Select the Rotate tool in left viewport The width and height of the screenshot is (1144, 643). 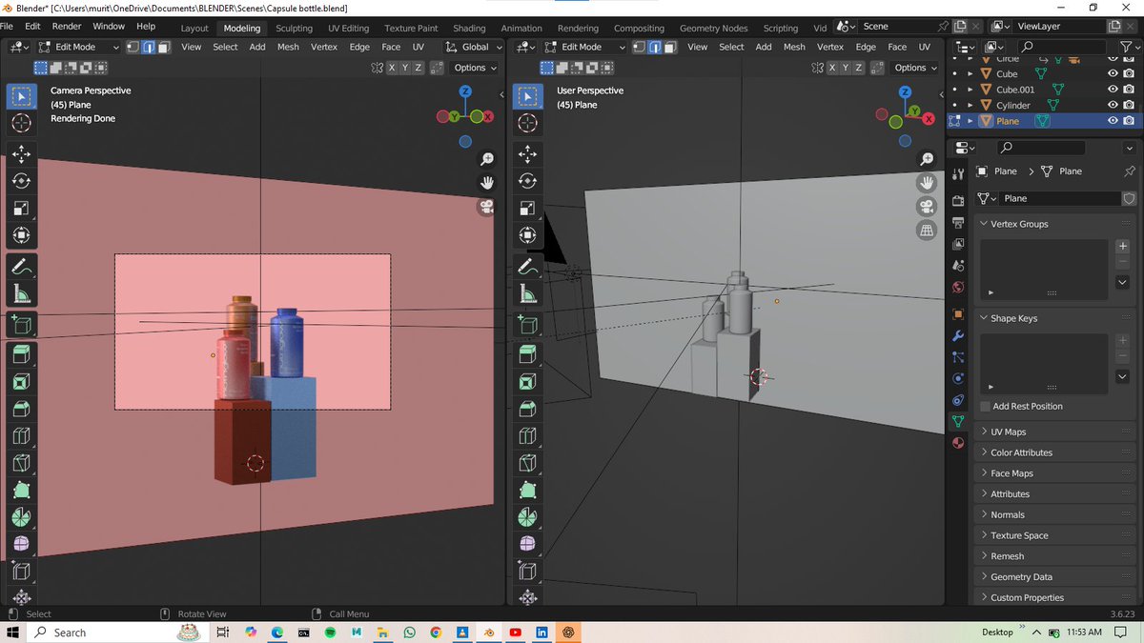21,181
